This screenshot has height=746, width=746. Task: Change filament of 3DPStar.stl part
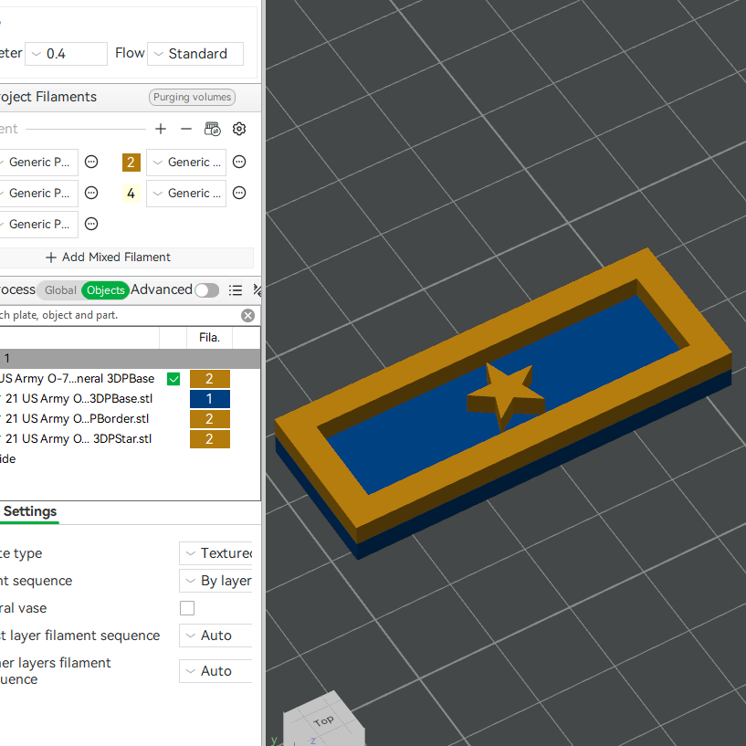click(210, 438)
